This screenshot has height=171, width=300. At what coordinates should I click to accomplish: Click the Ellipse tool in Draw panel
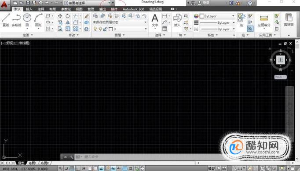(x=48, y=22)
